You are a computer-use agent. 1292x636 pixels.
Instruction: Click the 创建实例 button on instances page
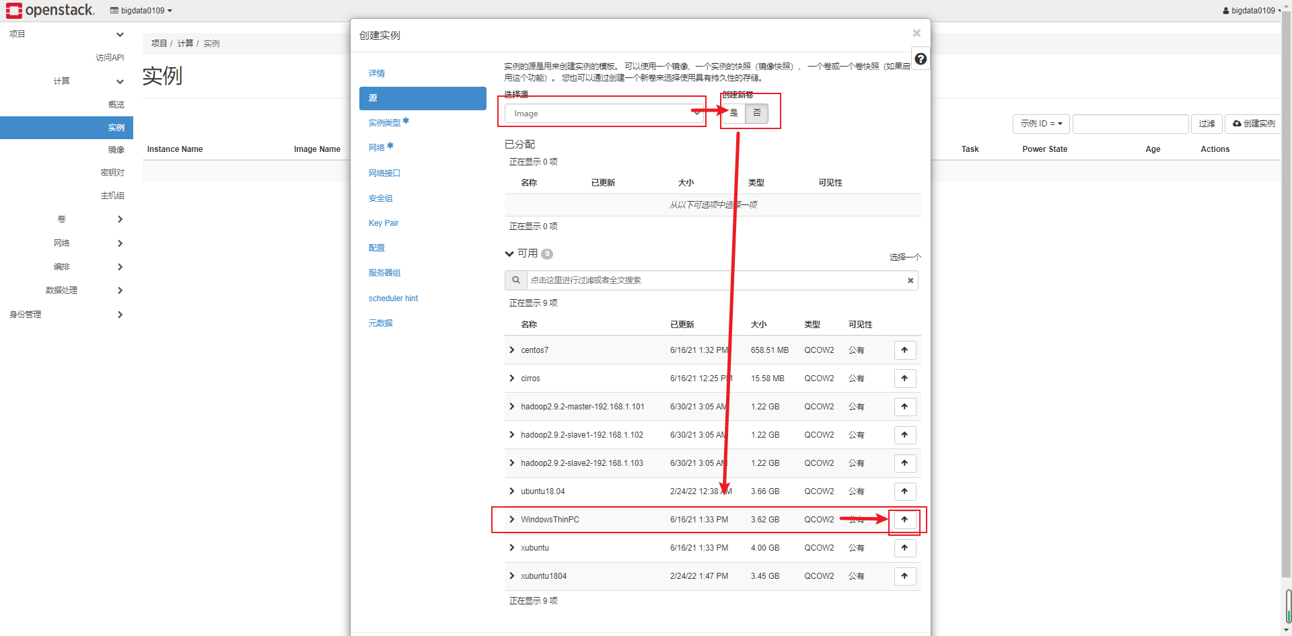pyautogui.click(x=1253, y=124)
